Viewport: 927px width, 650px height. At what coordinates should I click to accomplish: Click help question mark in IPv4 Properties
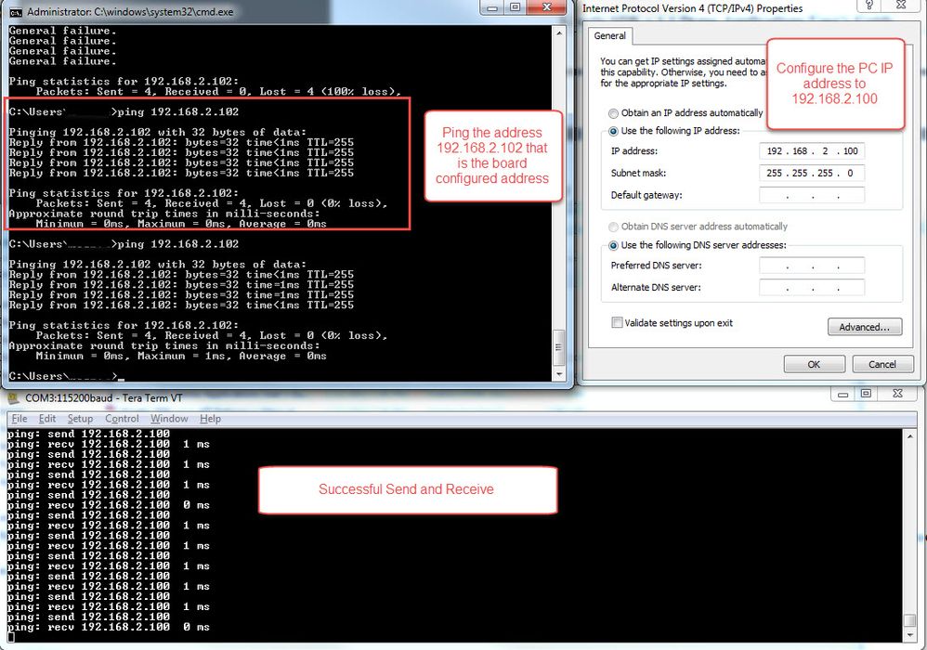868,6
